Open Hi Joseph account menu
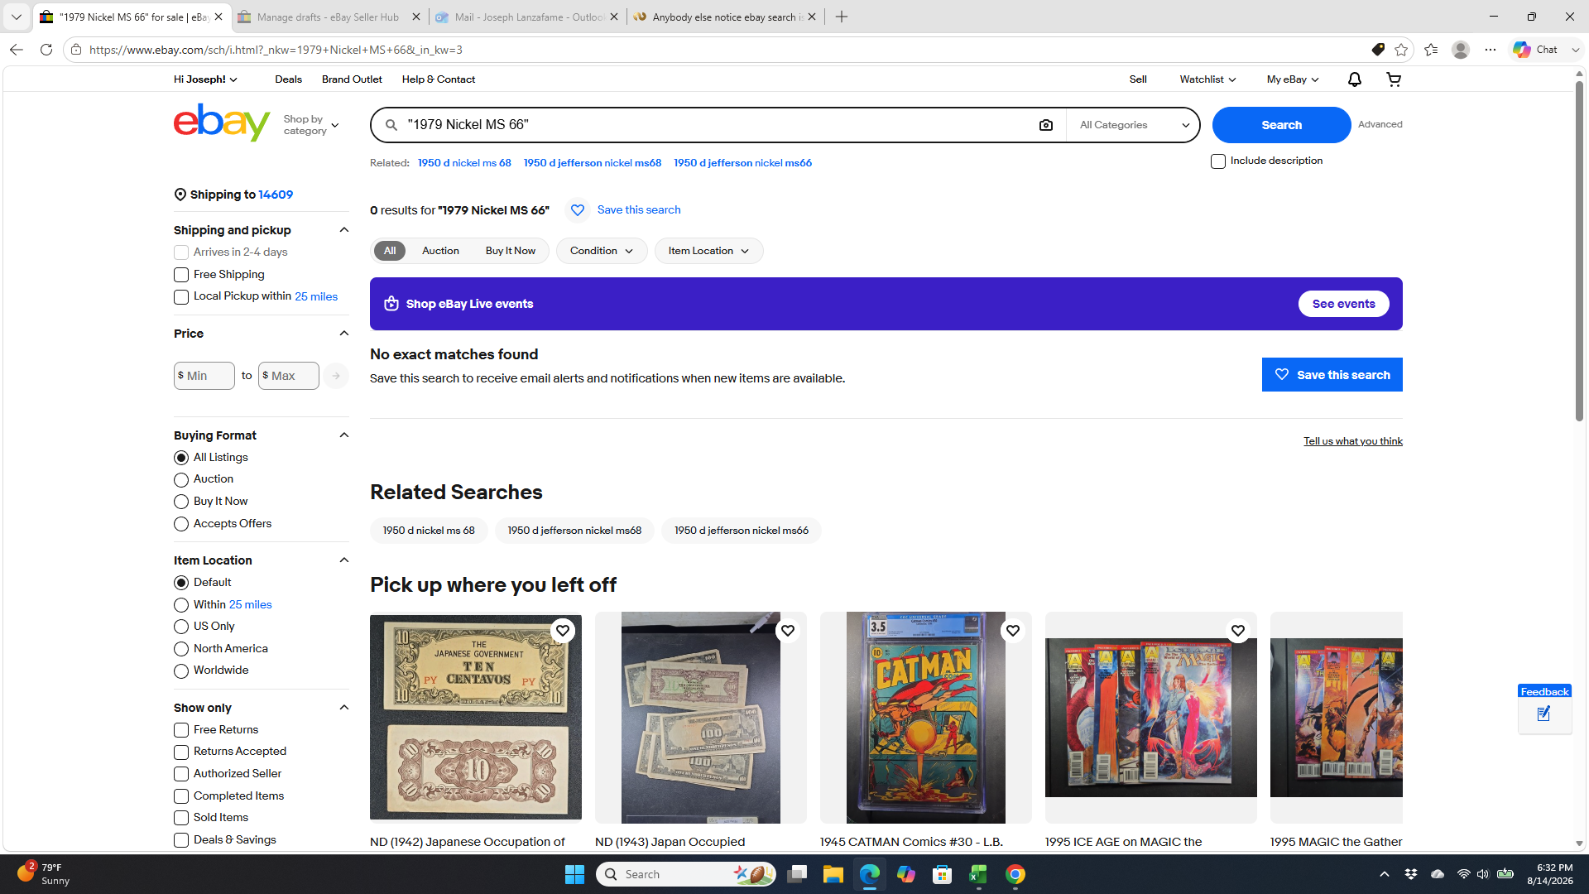 tap(205, 79)
